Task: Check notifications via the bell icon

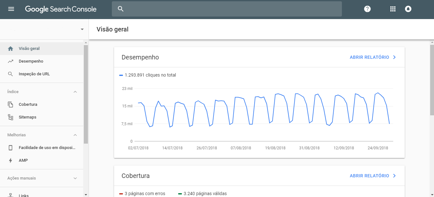Action: click(x=408, y=9)
